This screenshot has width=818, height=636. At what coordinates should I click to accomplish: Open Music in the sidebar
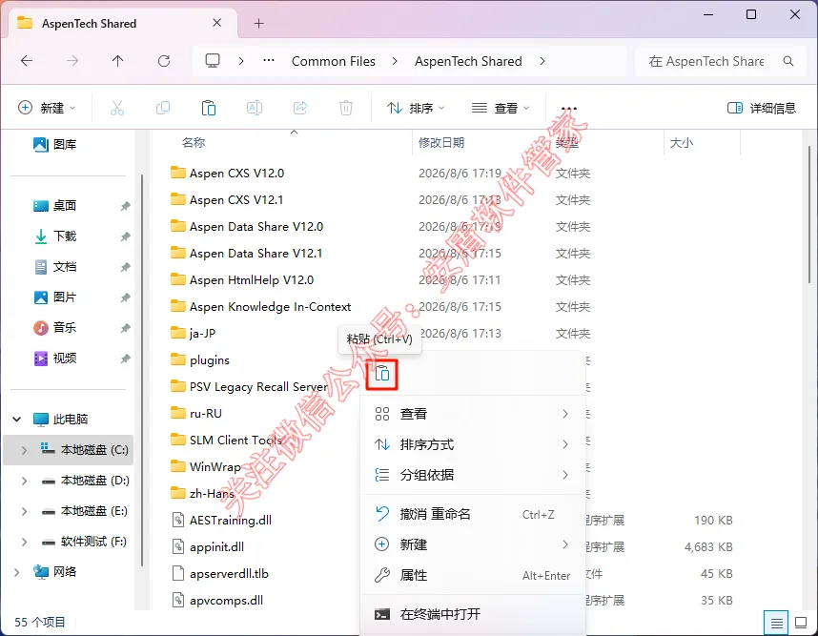[54, 328]
